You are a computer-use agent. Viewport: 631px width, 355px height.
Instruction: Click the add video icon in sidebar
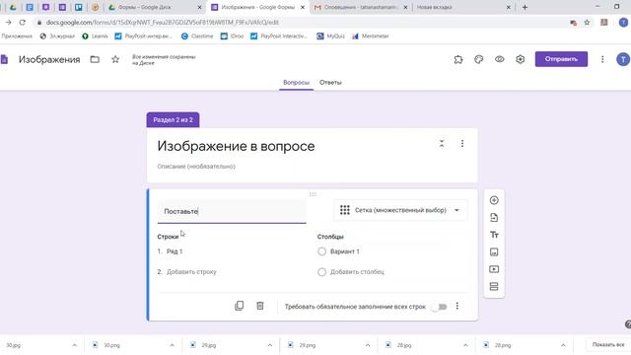tap(494, 269)
